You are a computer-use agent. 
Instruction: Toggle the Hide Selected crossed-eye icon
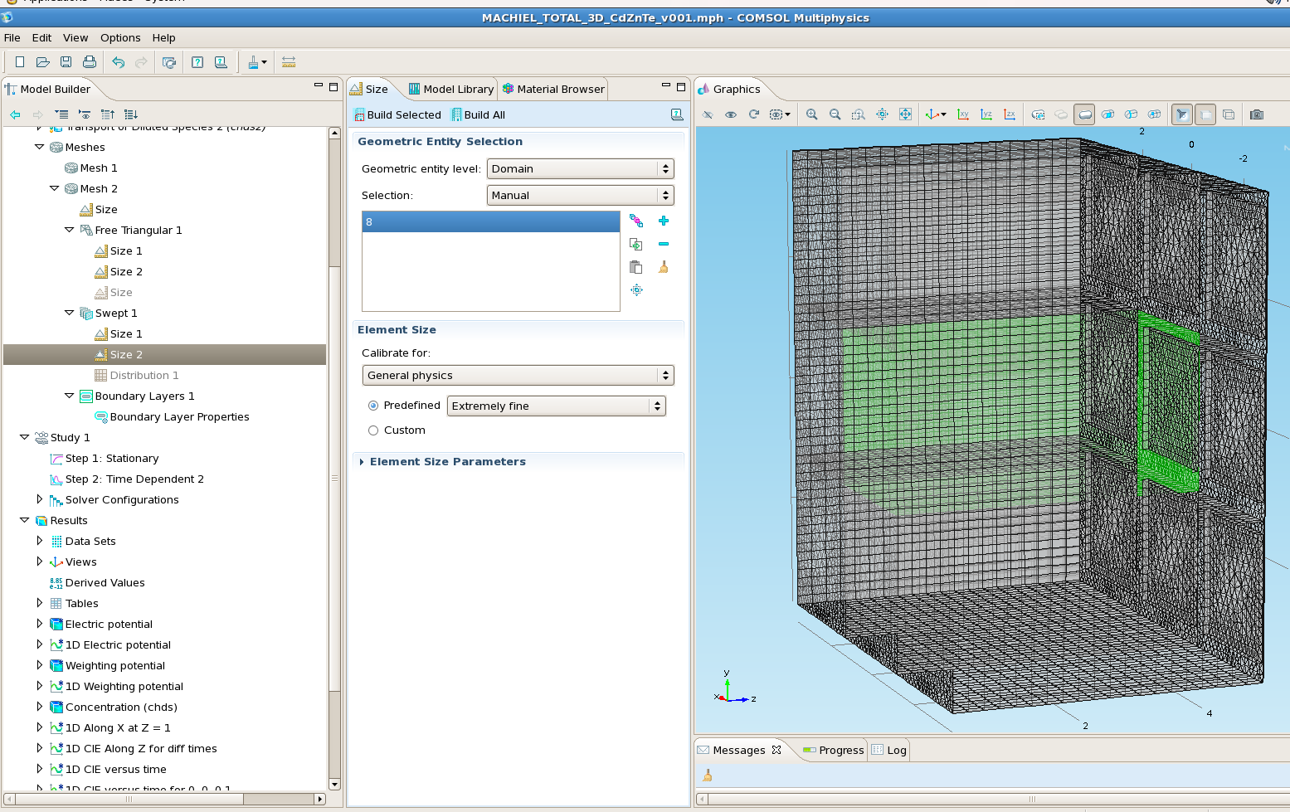point(708,114)
